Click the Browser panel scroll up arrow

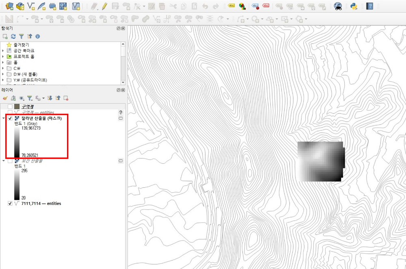click(123, 44)
